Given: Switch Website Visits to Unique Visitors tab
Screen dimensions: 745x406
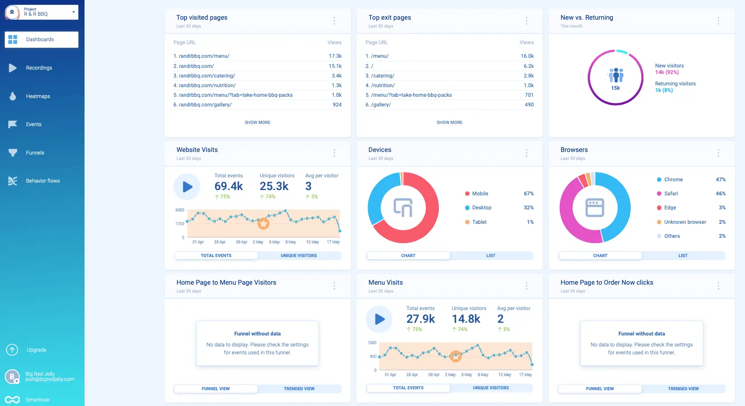Looking at the screenshot, I should pos(299,255).
